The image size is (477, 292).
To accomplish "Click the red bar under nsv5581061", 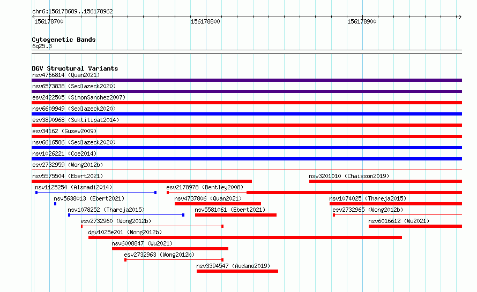I will tap(236, 215).
